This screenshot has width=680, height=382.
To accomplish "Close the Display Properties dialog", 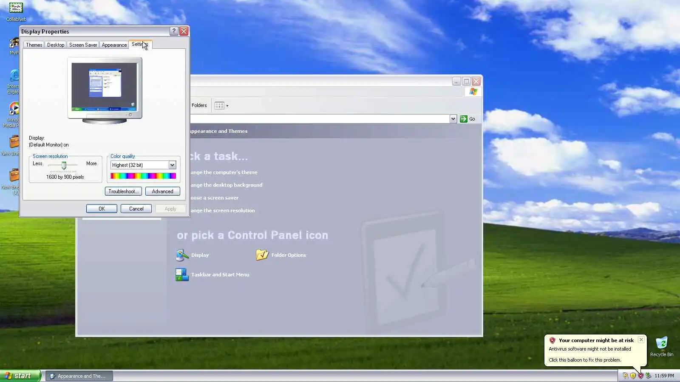I will tap(184, 31).
